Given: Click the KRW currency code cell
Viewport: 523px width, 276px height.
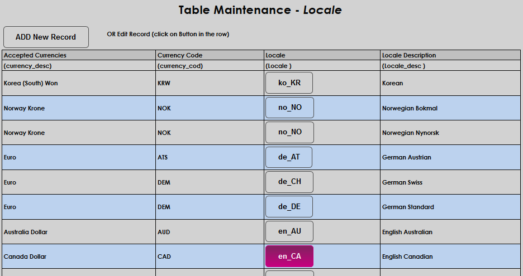Looking at the screenshot, I should [x=164, y=83].
